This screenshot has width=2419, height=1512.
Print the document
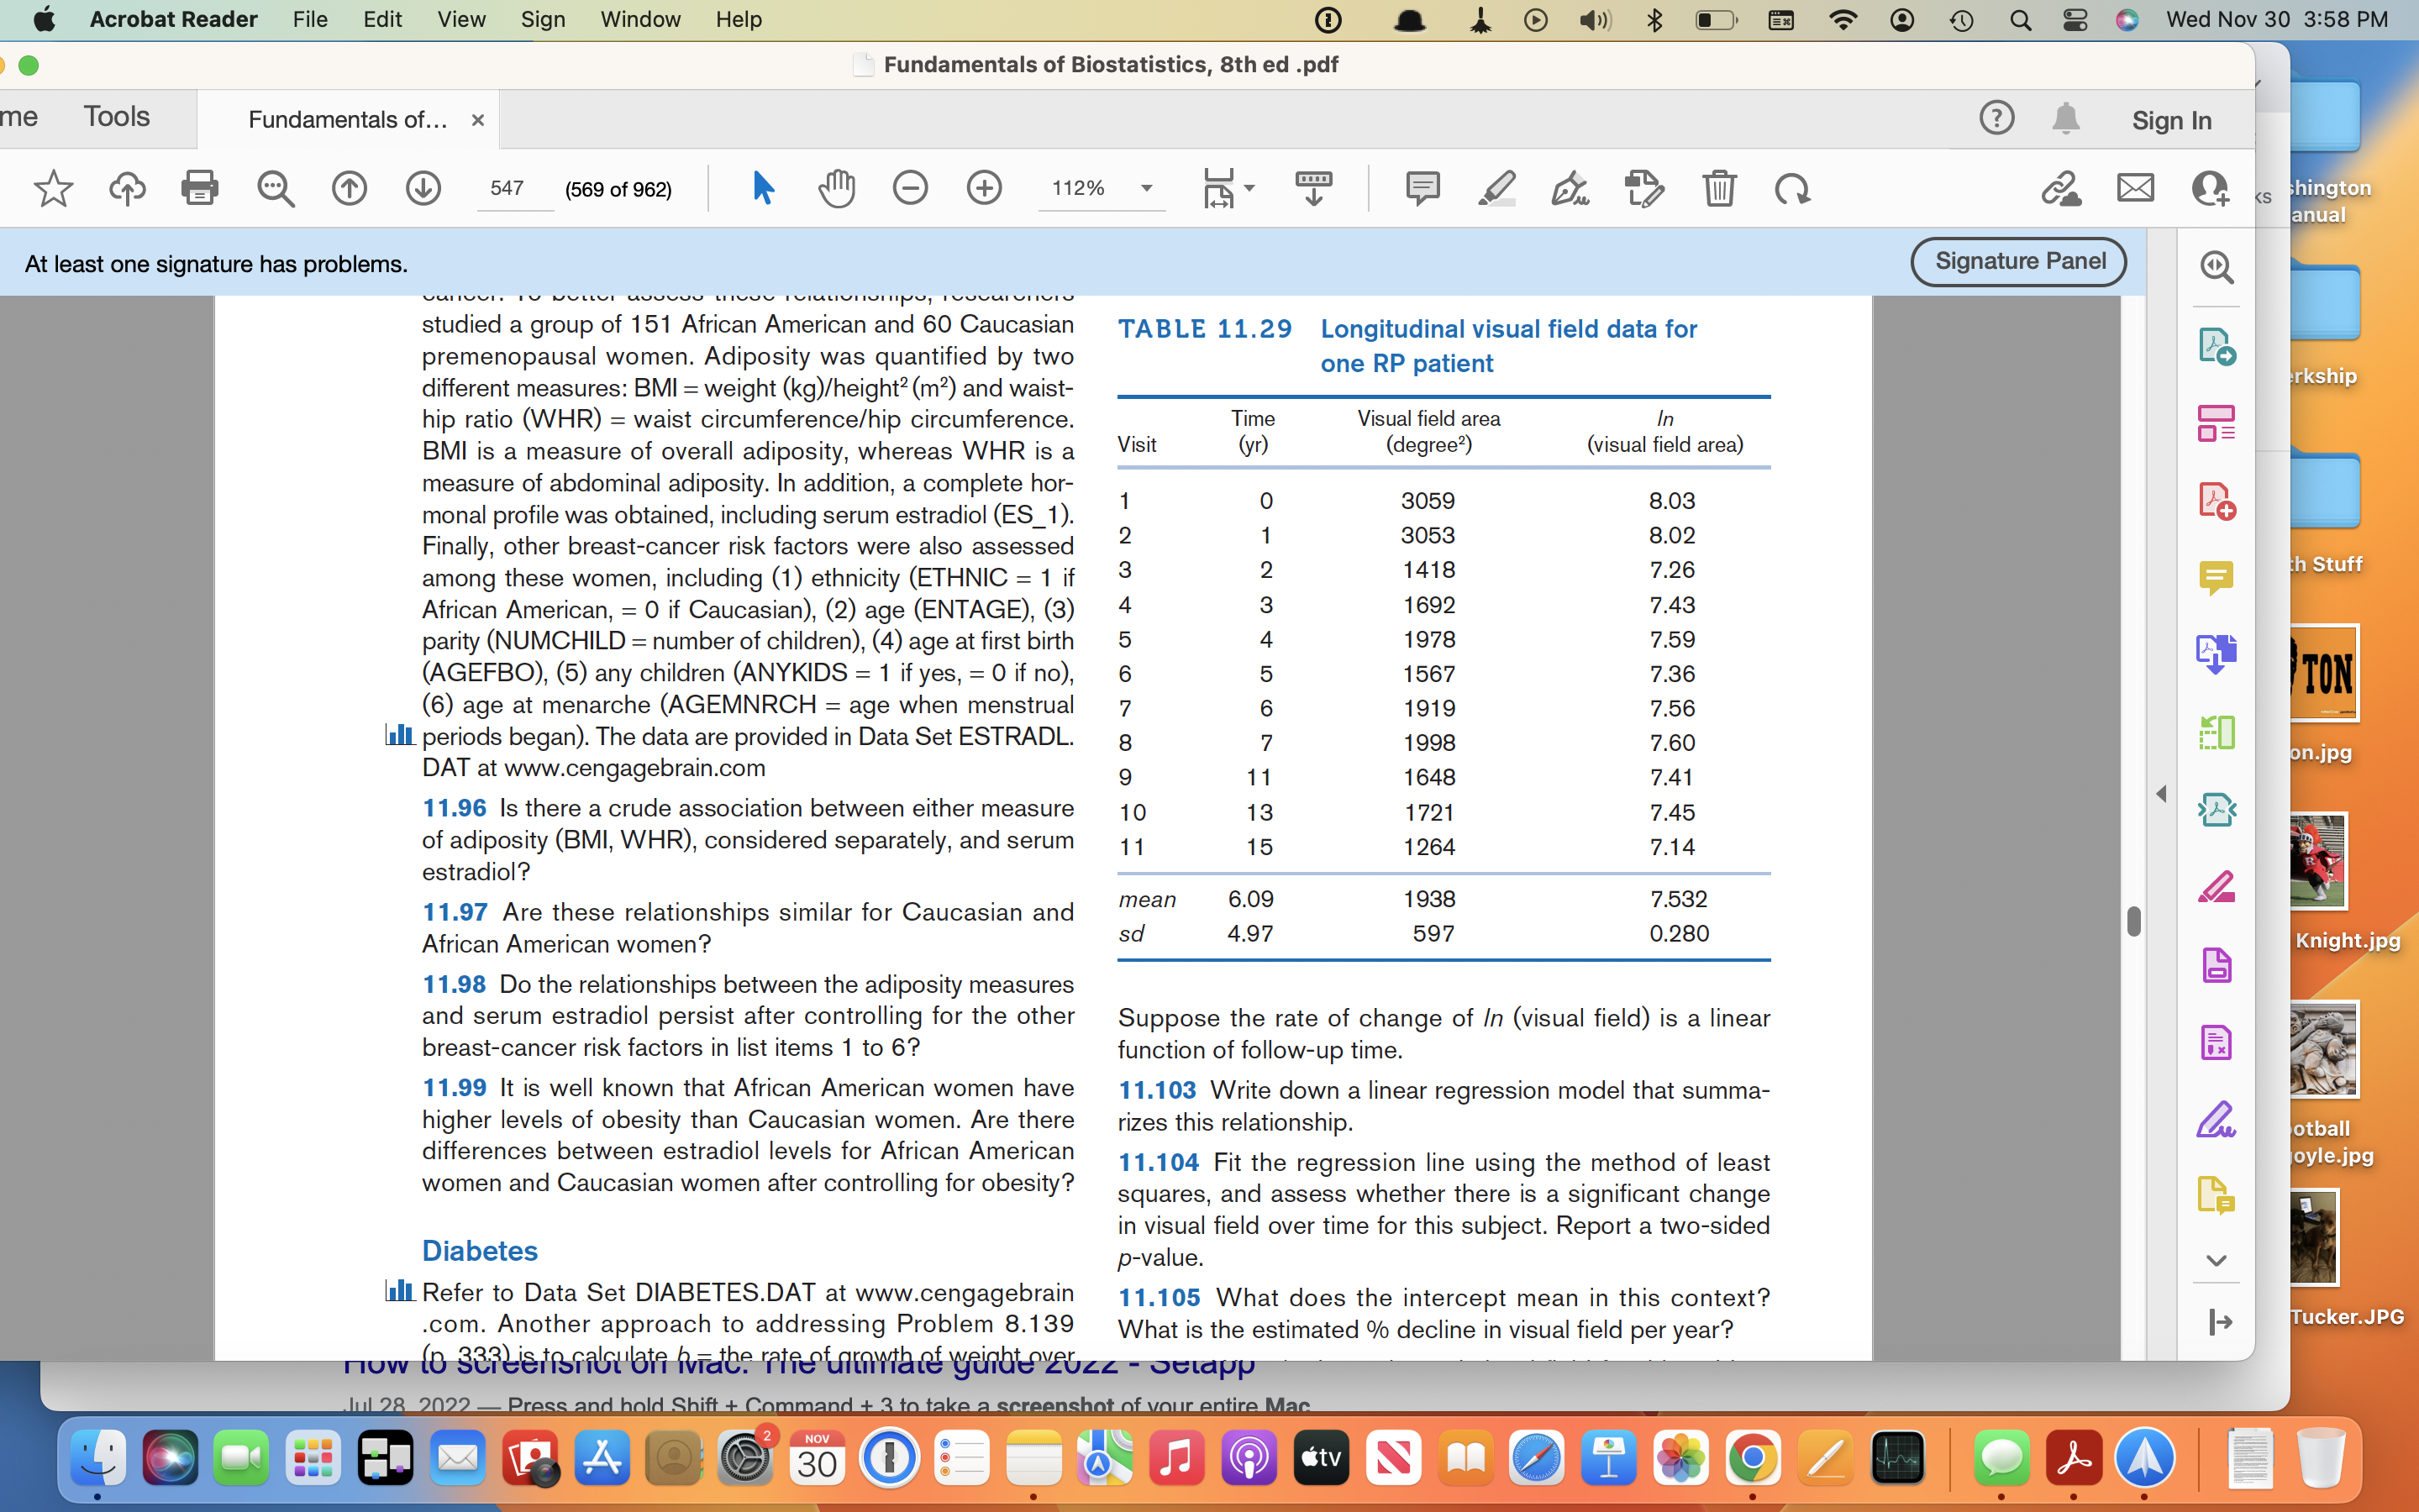coord(201,188)
